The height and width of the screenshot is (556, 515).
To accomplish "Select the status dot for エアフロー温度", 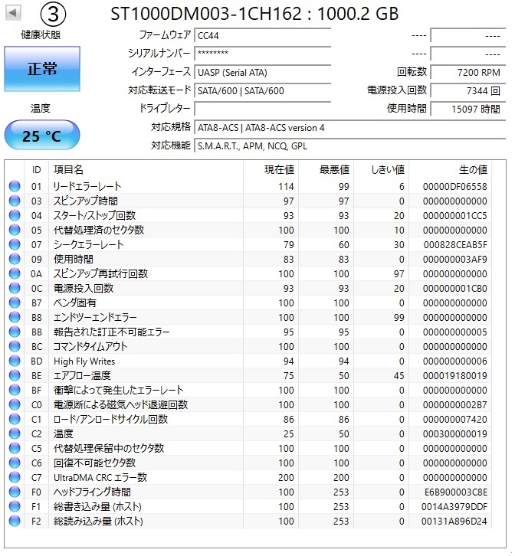I will tap(15, 375).
